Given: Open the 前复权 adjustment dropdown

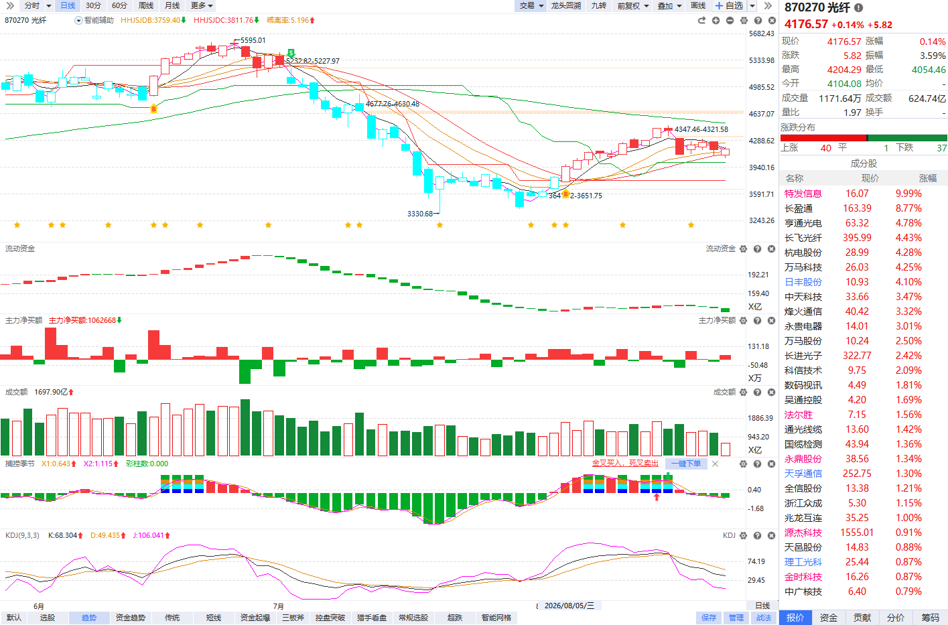Looking at the screenshot, I should click(633, 5).
